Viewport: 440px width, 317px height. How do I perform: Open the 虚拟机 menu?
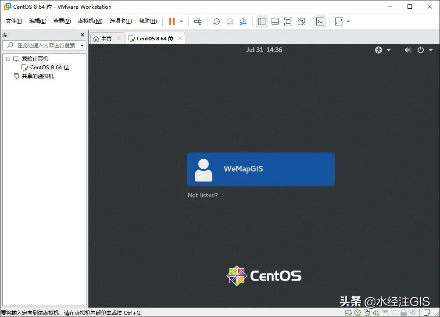(x=89, y=21)
